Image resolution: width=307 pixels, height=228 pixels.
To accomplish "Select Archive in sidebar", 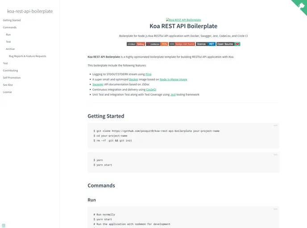I will [x=10, y=49].
